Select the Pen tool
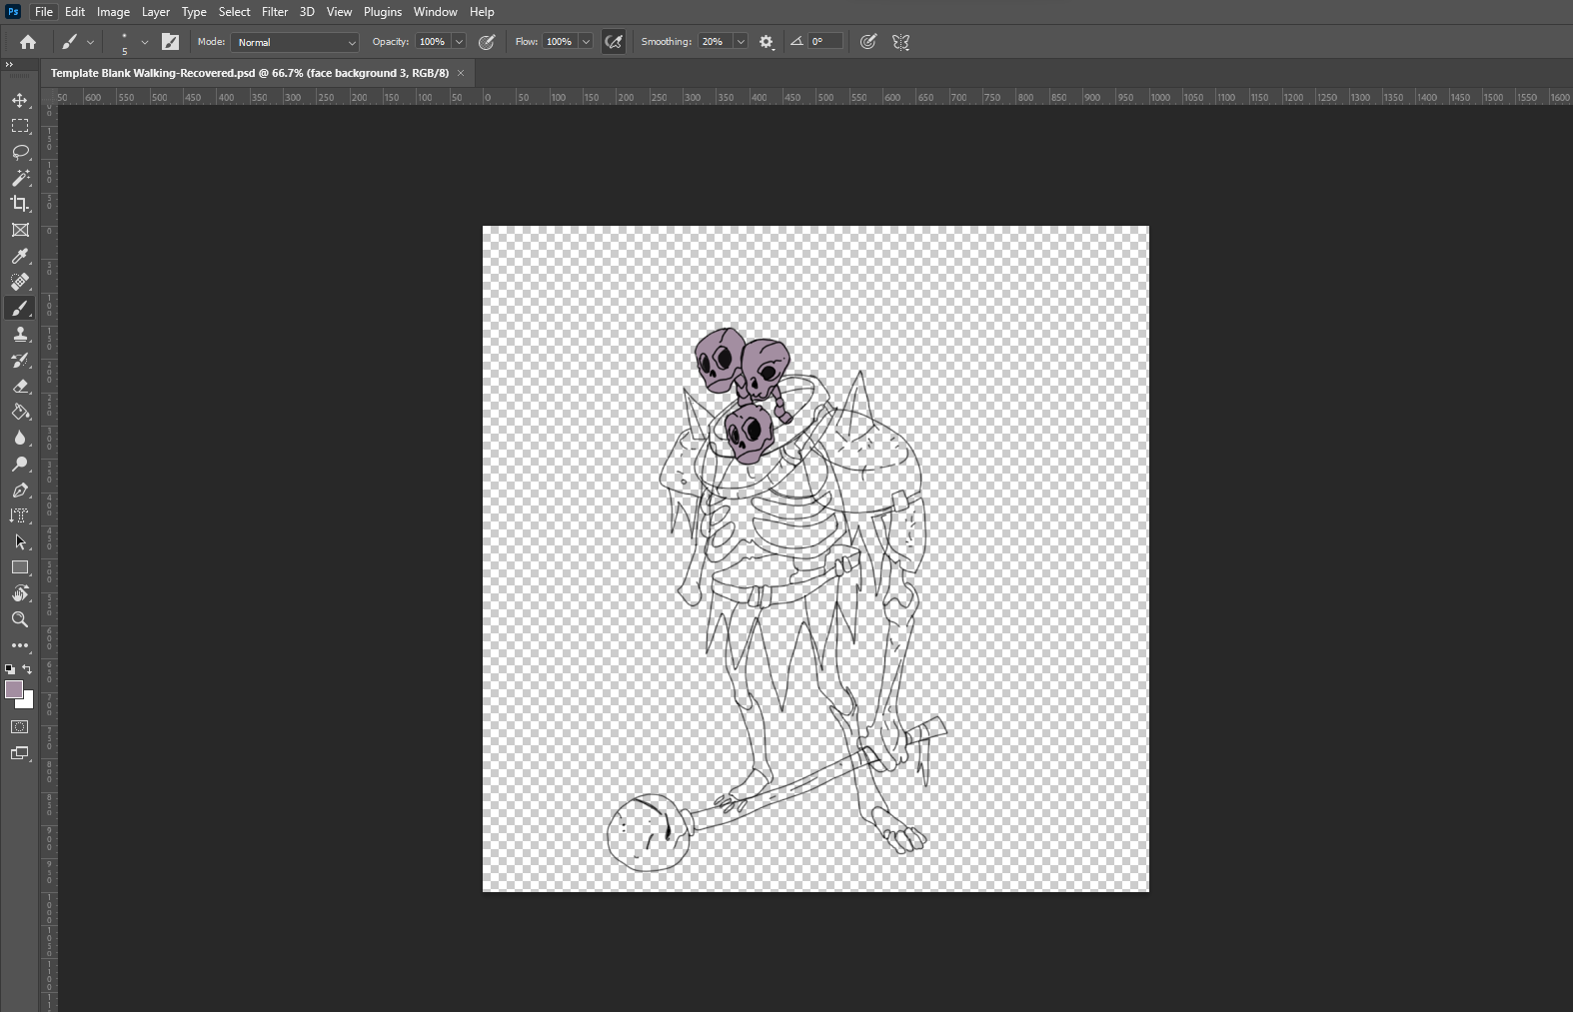 20,490
